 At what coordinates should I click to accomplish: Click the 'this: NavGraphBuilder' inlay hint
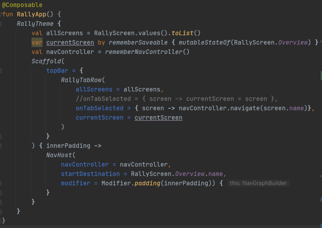pyautogui.click(x=258, y=183)
